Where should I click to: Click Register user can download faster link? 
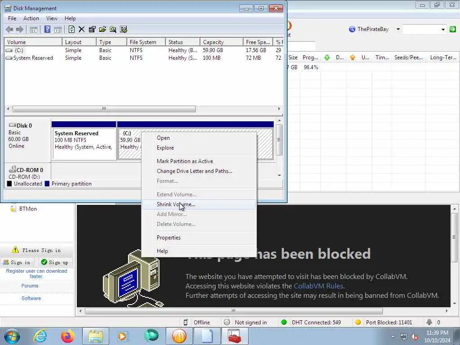(36, 274)
